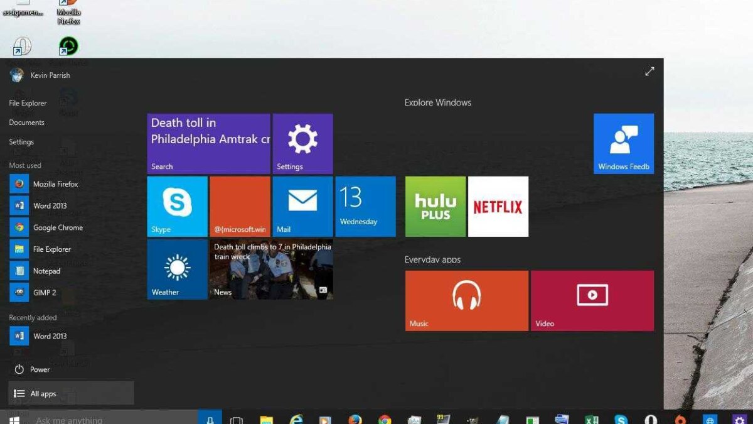Select File Explorer in the Start sidebar

pyautogui.click(x=28, y=103)
